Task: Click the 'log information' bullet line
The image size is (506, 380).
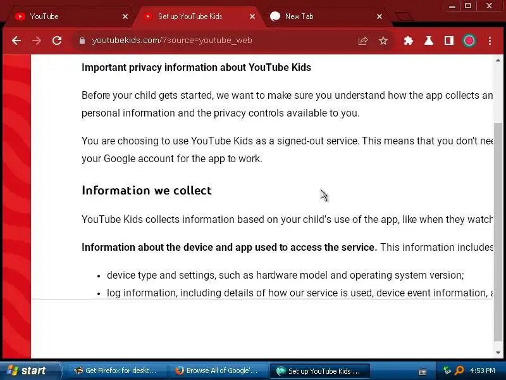Action: click(300, 293)
